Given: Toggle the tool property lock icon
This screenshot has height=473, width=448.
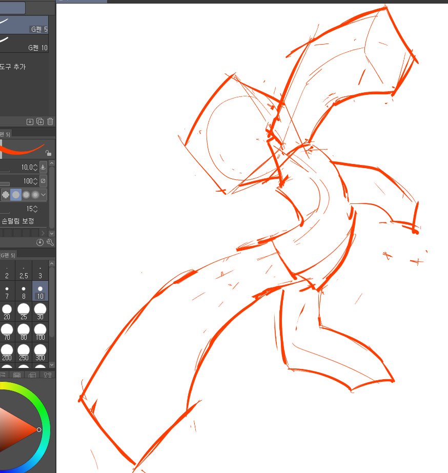Looking at the screenshot, I should pyautogui.click(x=48, y=153).
